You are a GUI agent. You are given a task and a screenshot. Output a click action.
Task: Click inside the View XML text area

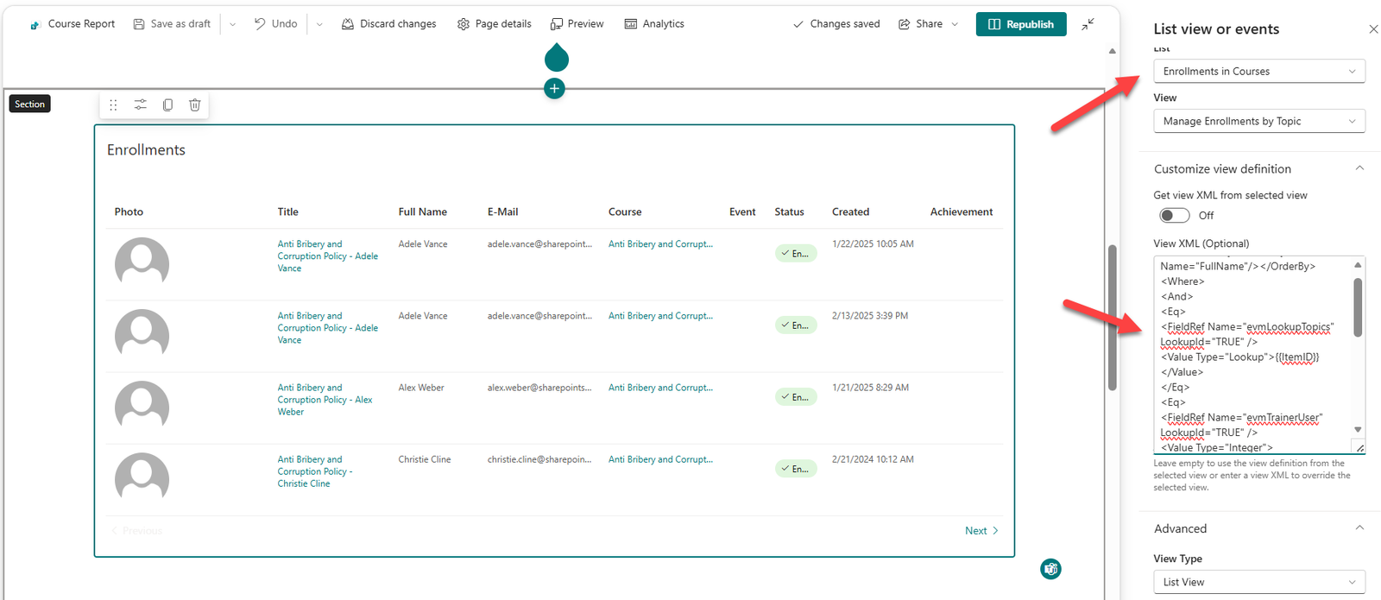click(1252, 355)
